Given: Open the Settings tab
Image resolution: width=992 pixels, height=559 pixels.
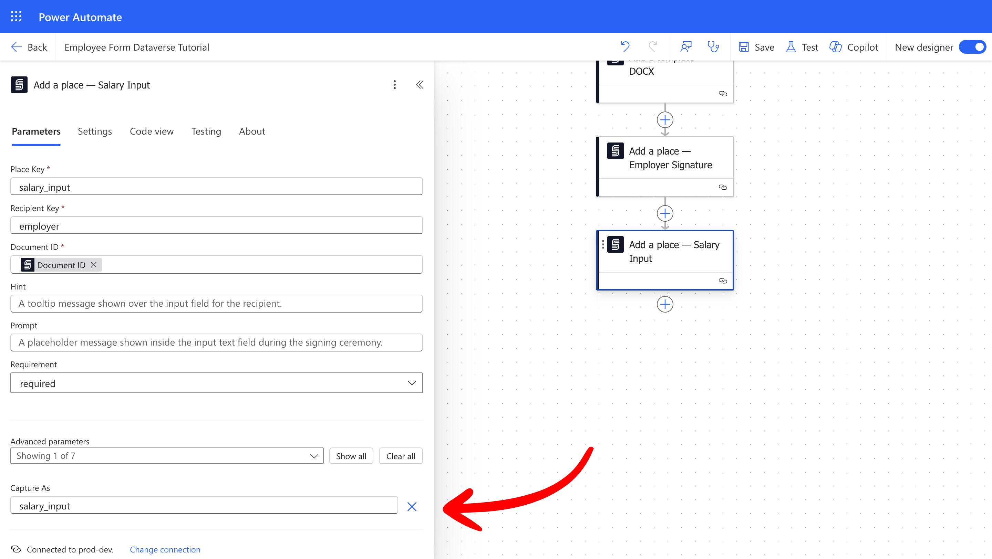Looking at the screenshot, I should pyautogui.click(x=95, y=131).
